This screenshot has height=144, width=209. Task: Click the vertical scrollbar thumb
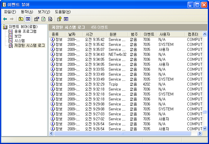click(x=205, y=112)
